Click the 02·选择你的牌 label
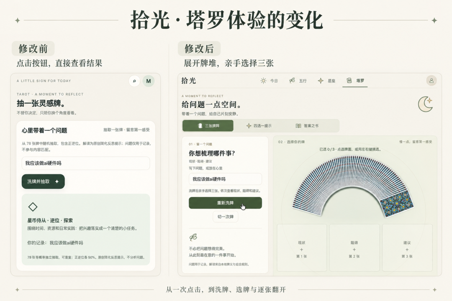The width and height of the screenshot is (452, 301). (x=291, y=142)
